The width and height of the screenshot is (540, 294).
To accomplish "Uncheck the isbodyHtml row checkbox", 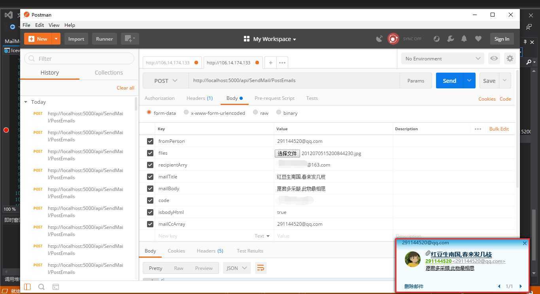I will (150, 212).
